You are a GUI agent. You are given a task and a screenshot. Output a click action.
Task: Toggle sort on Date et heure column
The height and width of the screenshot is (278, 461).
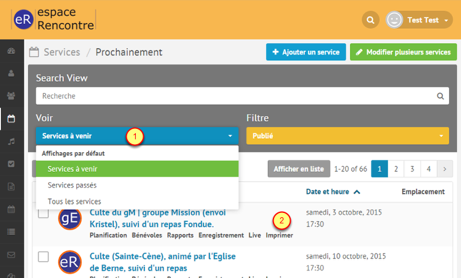(333, 191)
